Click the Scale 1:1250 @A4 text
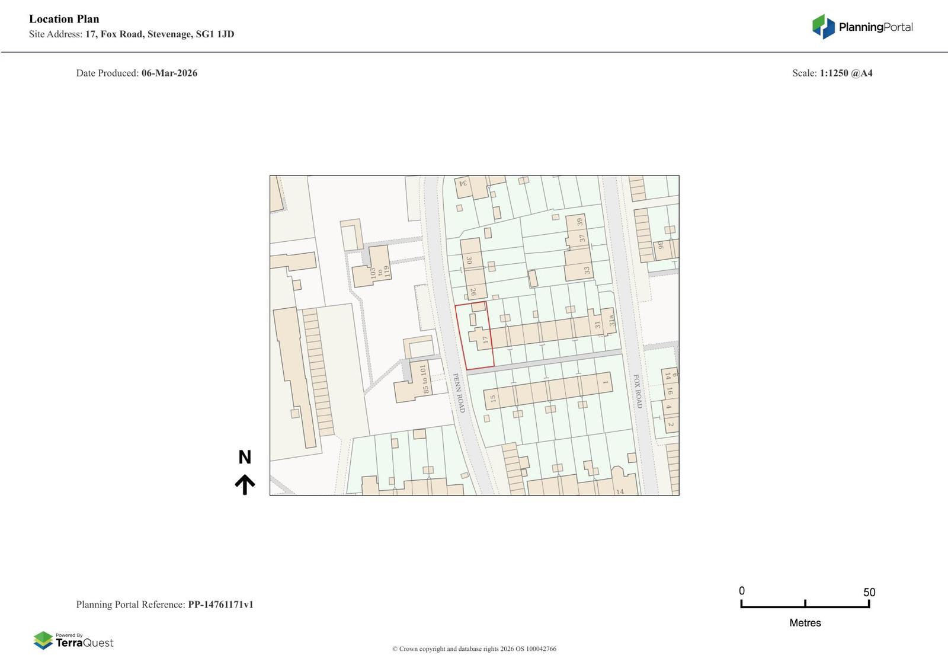This screenshot has width=948, height=671. 832,73
